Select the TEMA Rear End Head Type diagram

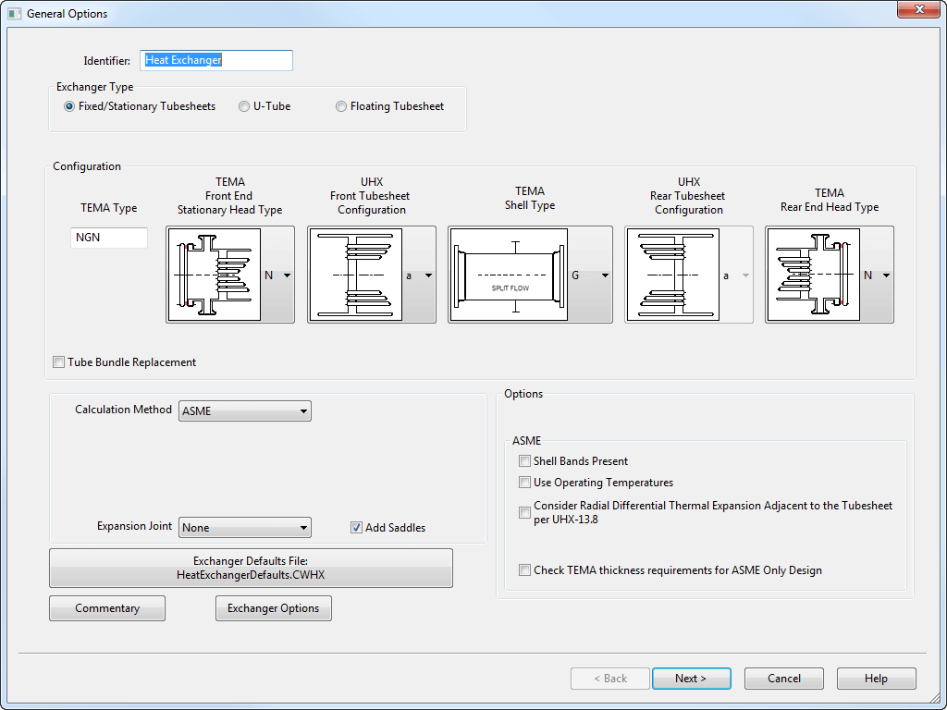click(x=814, y=275)
